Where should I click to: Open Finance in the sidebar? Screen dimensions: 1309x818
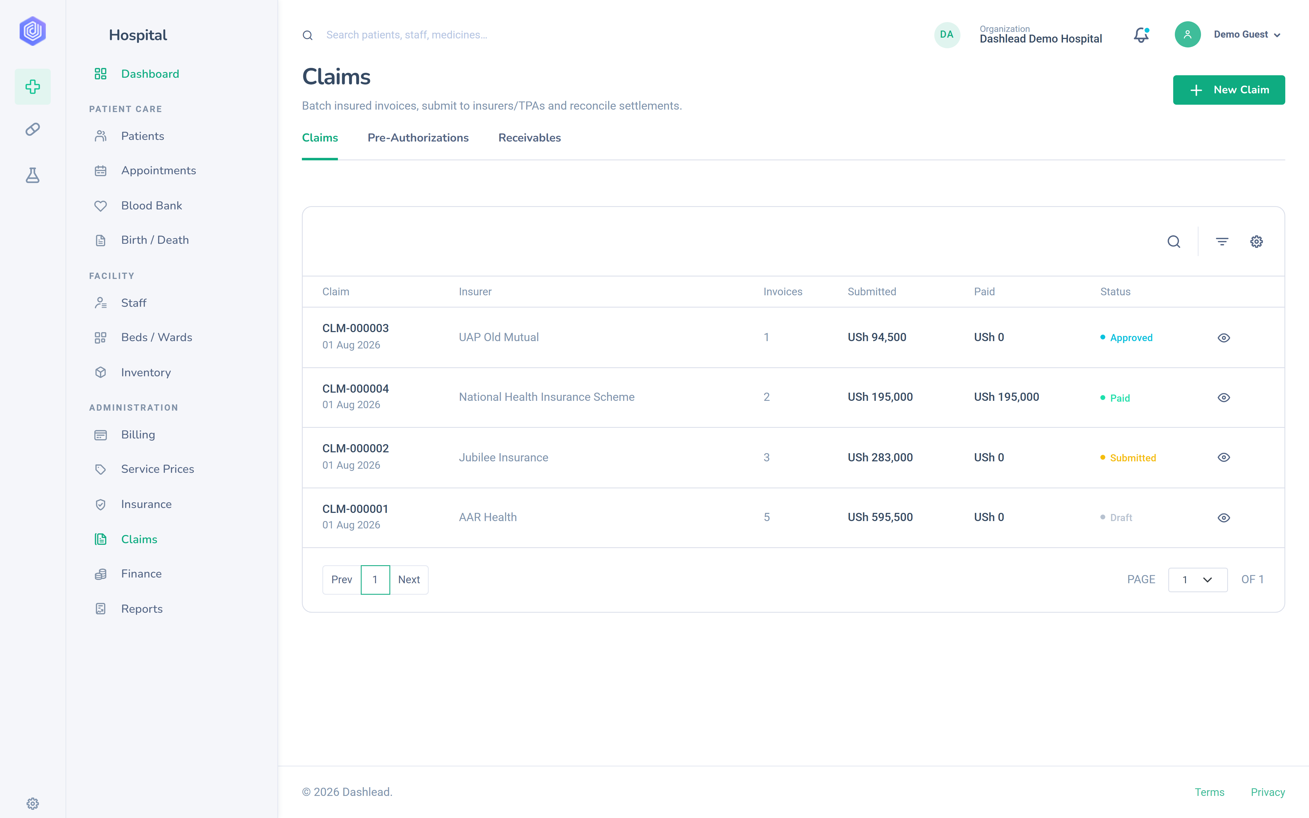point(141,573)
